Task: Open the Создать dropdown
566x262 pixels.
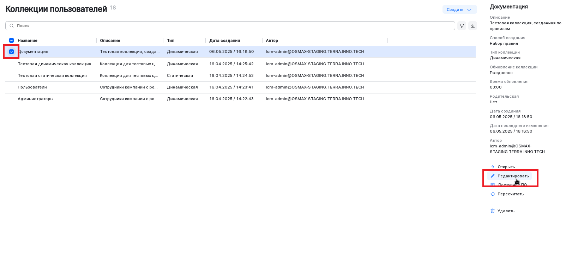Action: (x=459, y=10)
